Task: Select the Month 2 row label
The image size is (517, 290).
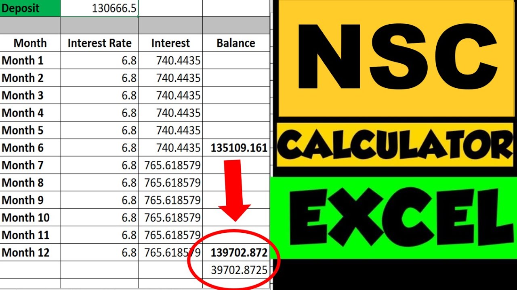Action: point(30,78)
